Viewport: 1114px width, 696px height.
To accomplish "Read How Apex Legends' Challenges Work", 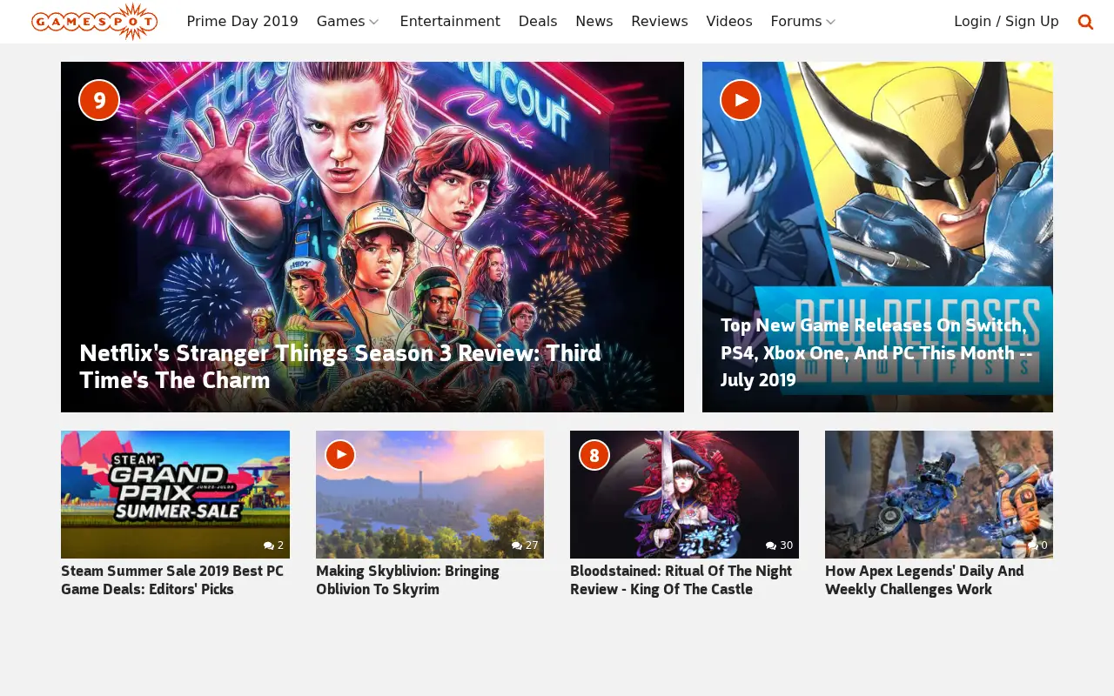I will (x=924, y=580).
